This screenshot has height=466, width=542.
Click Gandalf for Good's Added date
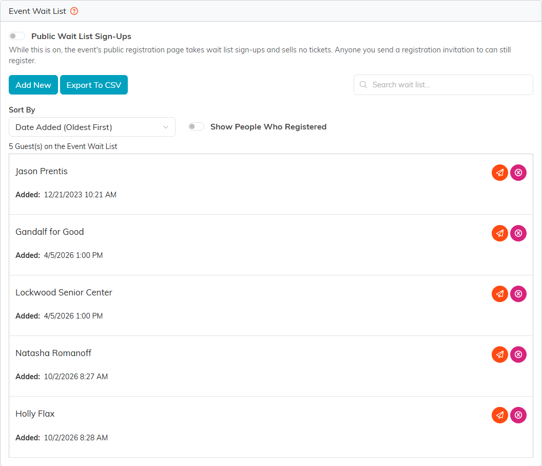73,255
